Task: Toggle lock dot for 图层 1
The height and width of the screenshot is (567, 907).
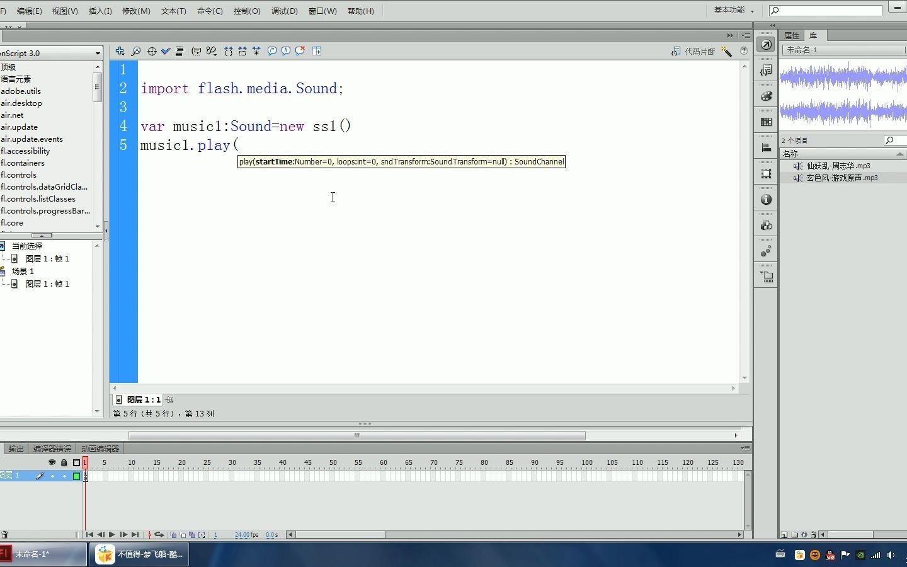Action: click(x=64, y=476)
